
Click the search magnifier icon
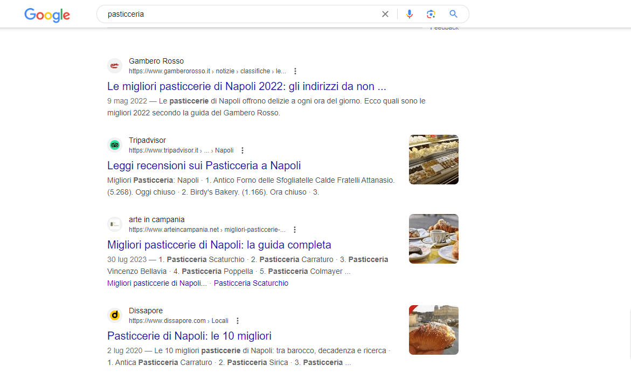click(453, 14)
